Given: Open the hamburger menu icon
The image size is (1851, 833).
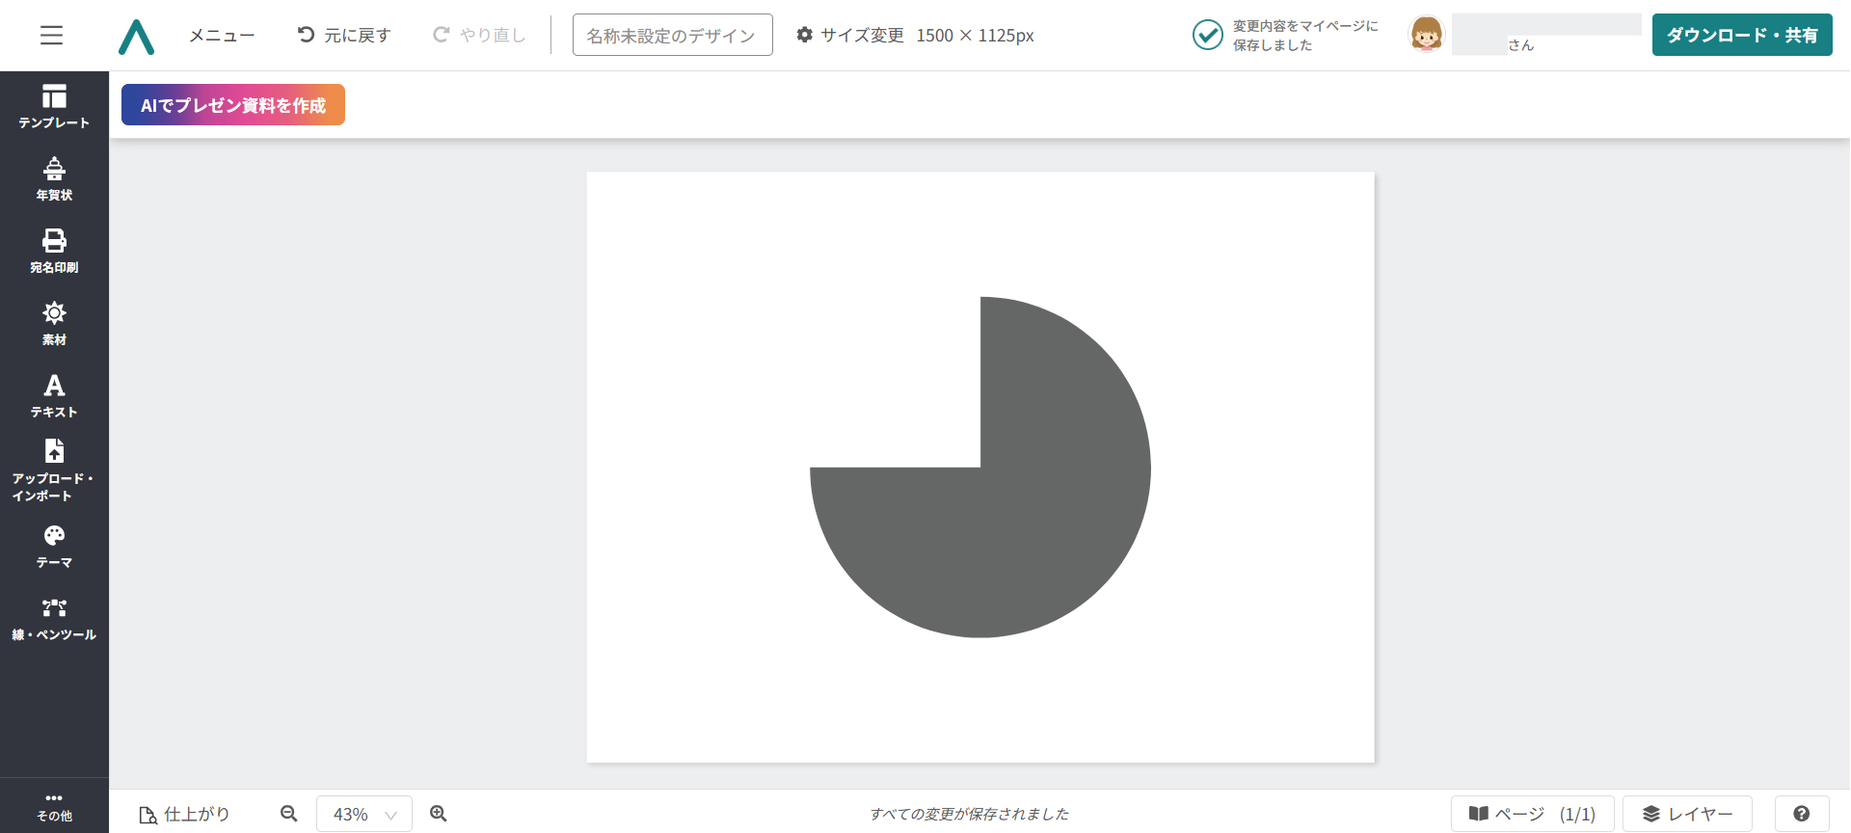Looking at the screenshot, I should (x=51, y=36).
